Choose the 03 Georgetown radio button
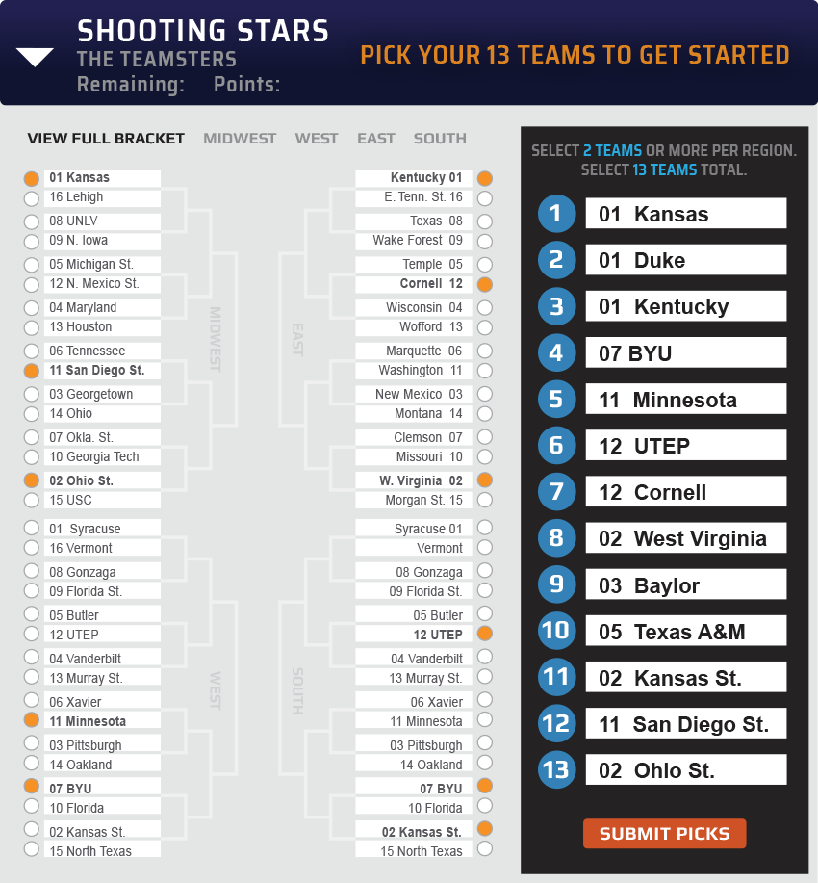The image size is (818, 883). (x=32, y=395)
